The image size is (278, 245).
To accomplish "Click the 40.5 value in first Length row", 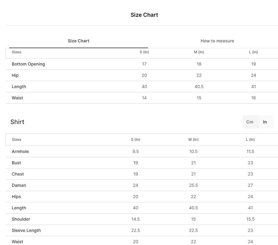I will click(199, 87).
